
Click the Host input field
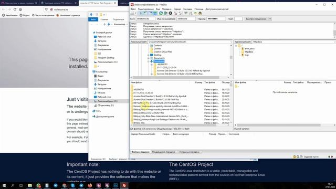(145, 19)
